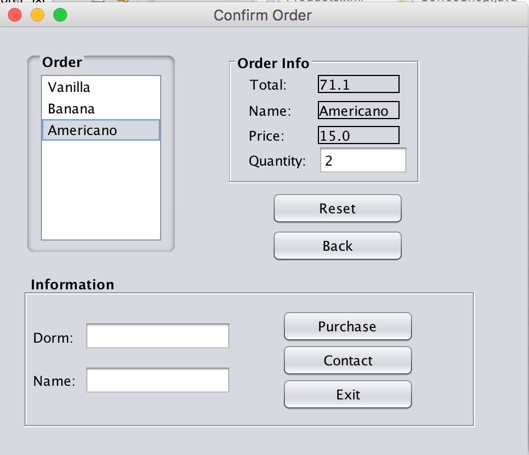Focus the Quantity input field
The image size is (529, 455).
(363, 160)
